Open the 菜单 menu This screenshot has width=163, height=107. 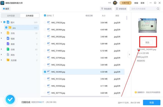click(x=142, y=3)
